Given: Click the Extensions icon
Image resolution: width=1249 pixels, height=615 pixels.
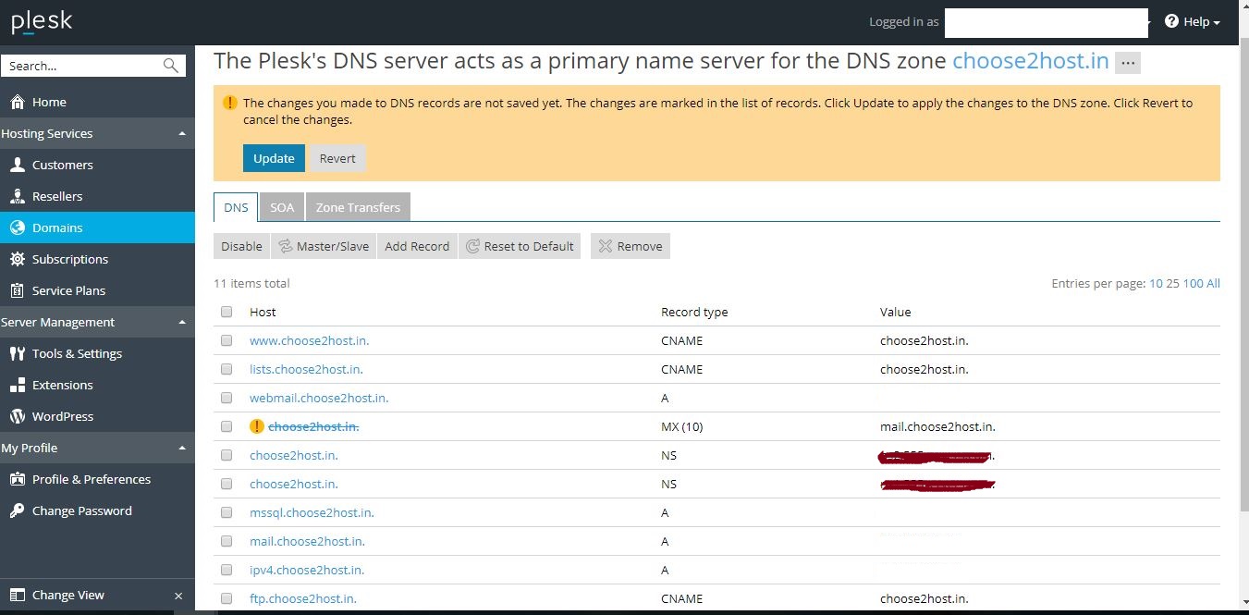Looking at the screenshot, I should [x=17, y=385].
